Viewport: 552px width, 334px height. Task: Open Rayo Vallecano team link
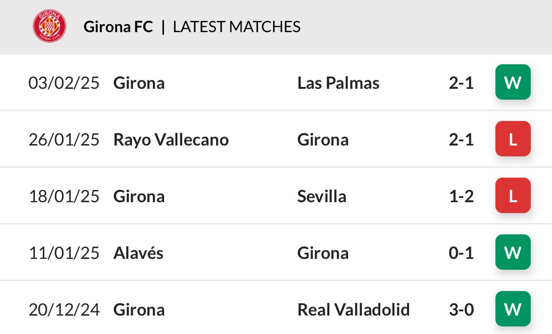point(171,140)
